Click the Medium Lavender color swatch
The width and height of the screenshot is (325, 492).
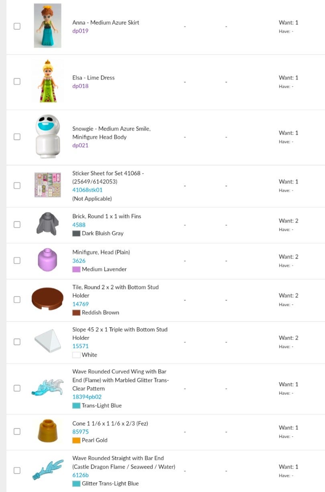(76, 269)
